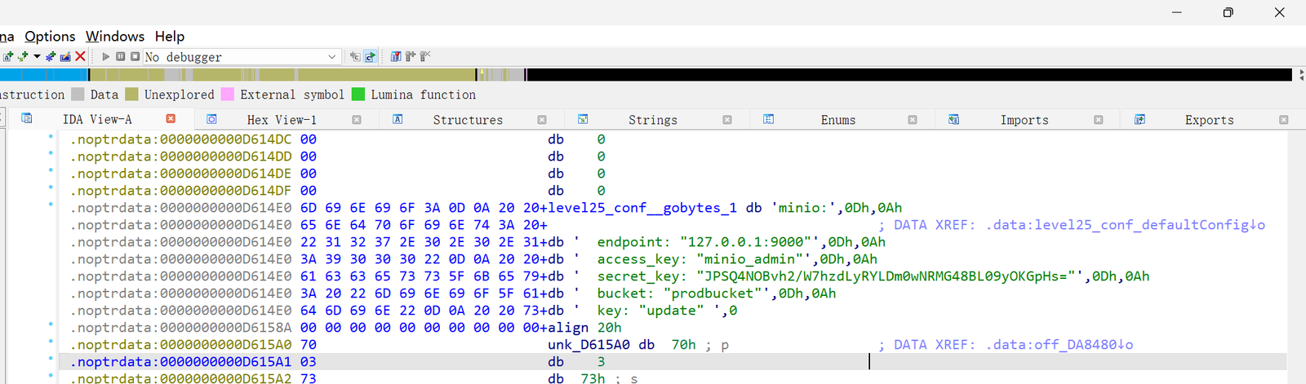Click the Imports tab icon
The height and width of the screenshot is (384, 1306).
pyautogui.click(x=953, y=119)
